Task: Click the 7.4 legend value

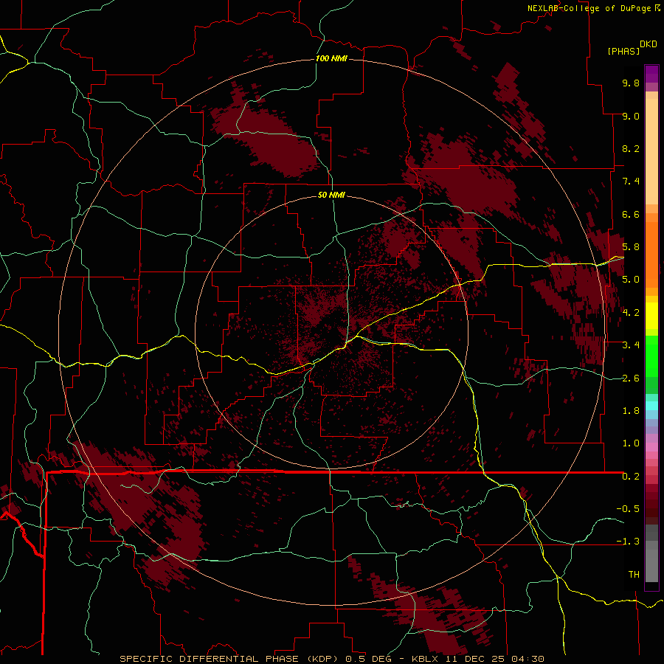Action: pyautogui.click(x=631, y=181)
